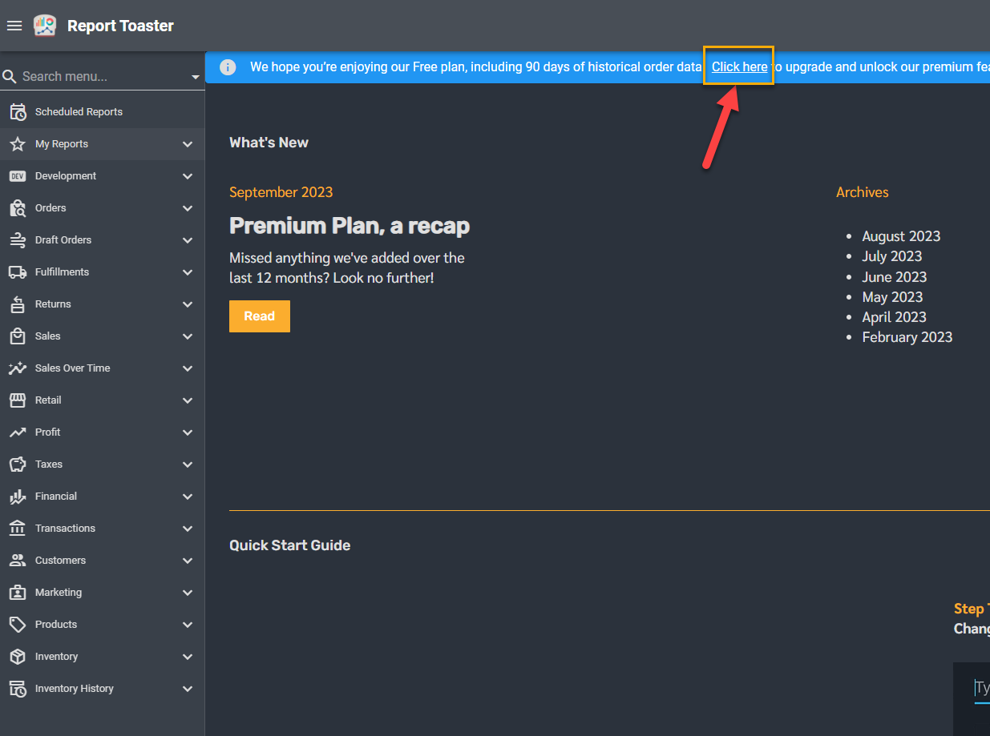Open the Customers menu item
990x736 pixels.
[60, 561]
